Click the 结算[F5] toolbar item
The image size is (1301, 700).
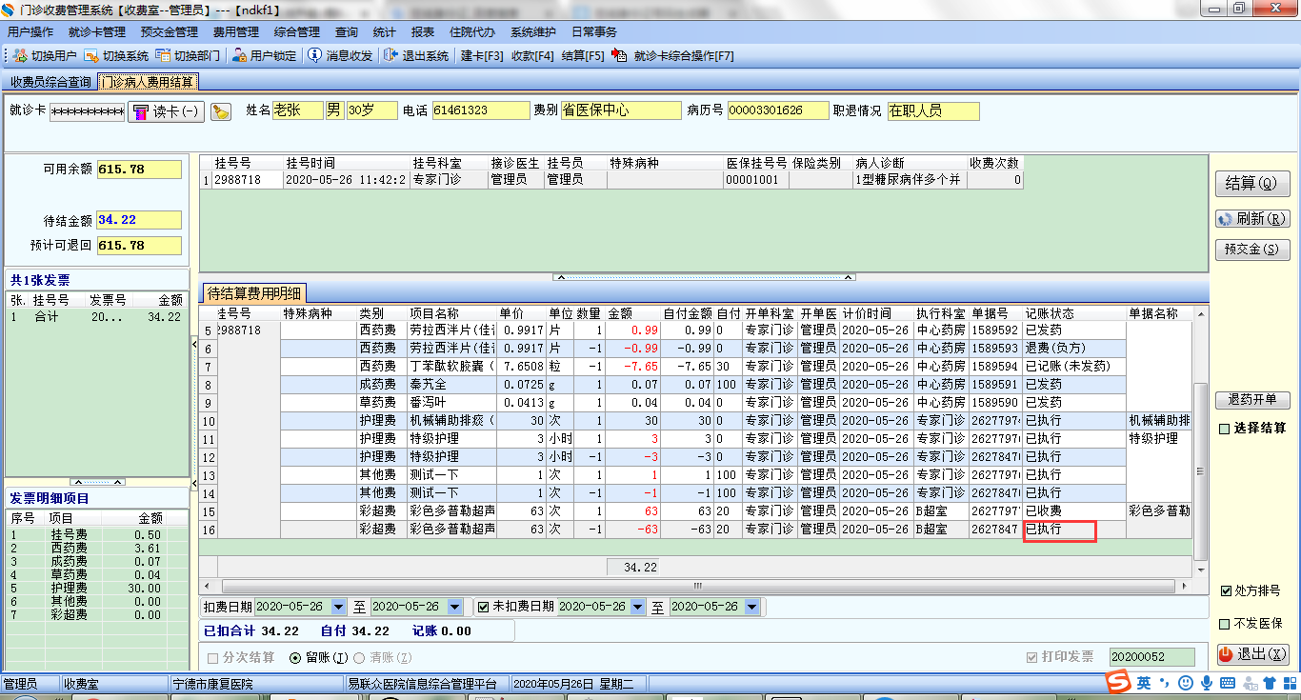583,56
